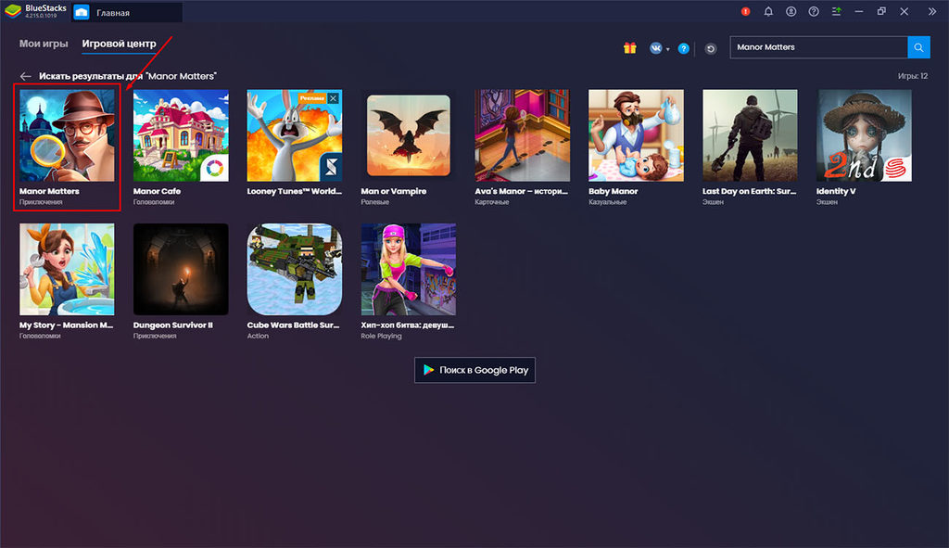Click the Identity V title text
This screenshot has width=949, height=548.
[x=836, y=191]
